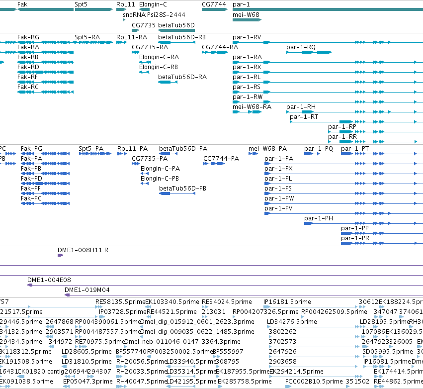This screenshot has width=423, height=389.
Task: Select transcript par-1-RR
Action: [375, 142]
